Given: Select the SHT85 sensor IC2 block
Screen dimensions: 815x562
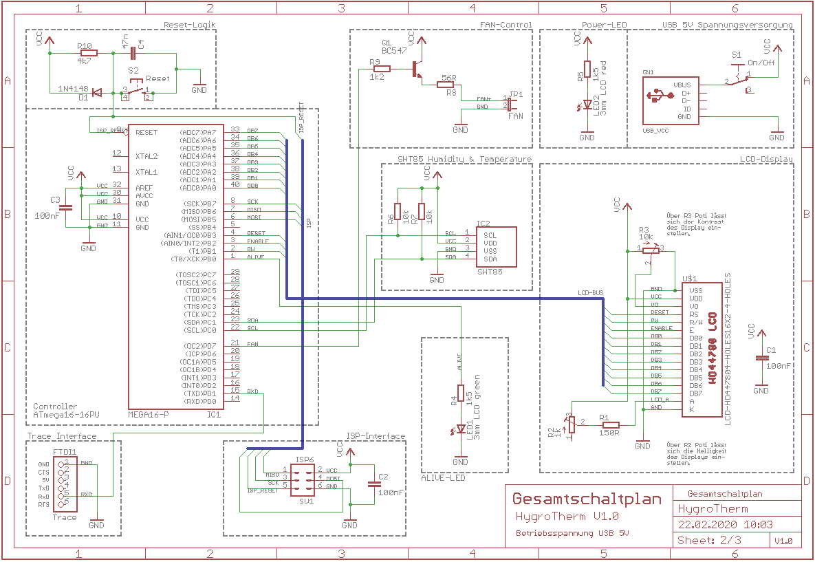Looking at the screenshot, I should [x=497, y=247].
